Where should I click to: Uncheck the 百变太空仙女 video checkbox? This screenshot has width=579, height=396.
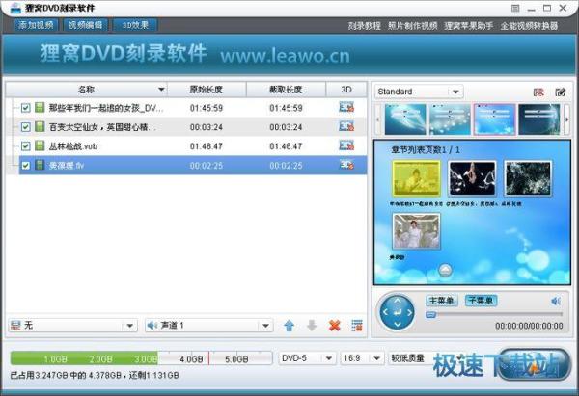[x=25, y=127]
